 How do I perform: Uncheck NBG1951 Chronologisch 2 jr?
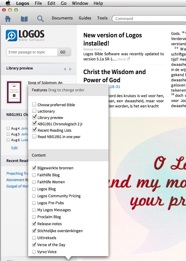[x=34, y=124]
